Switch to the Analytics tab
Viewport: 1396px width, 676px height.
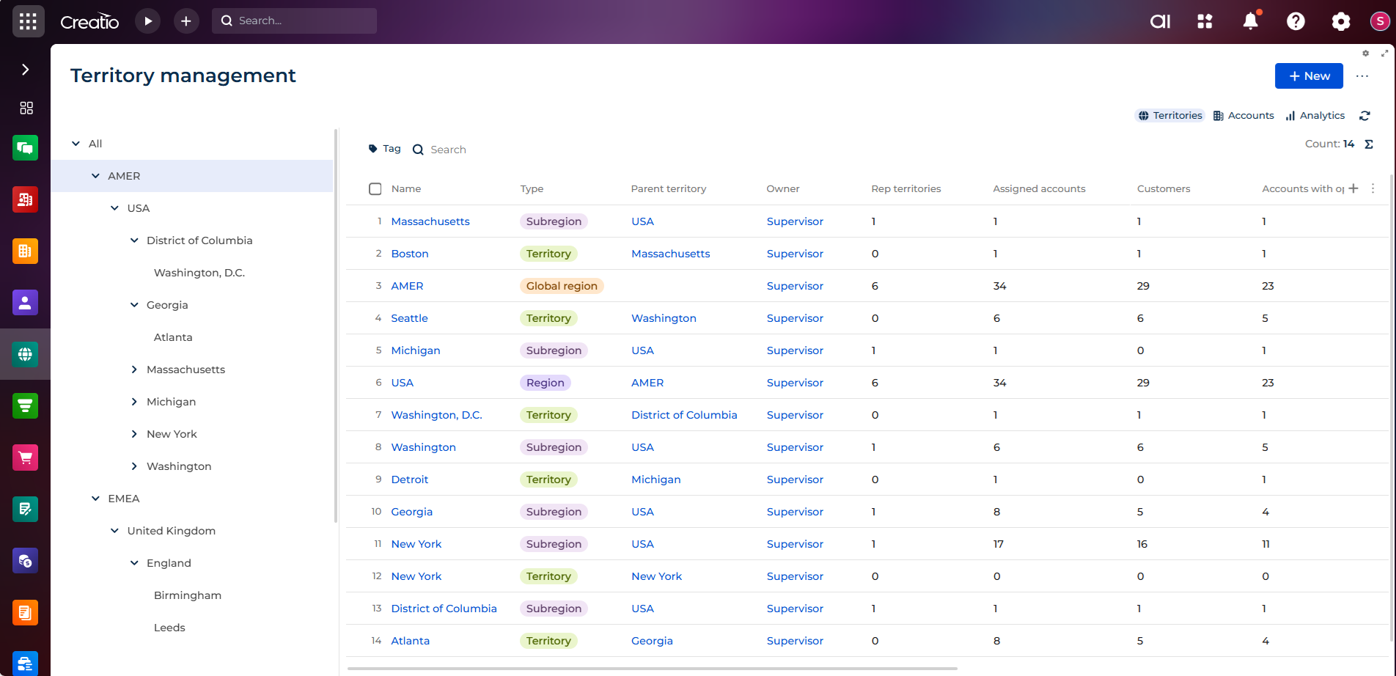click(x=1315, y=116)
